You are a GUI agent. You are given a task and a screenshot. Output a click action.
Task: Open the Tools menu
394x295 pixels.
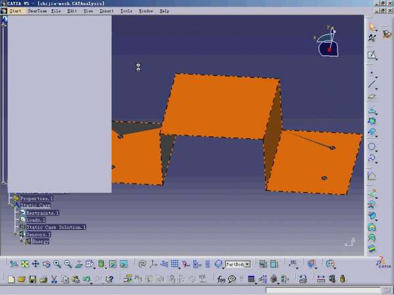126,11
